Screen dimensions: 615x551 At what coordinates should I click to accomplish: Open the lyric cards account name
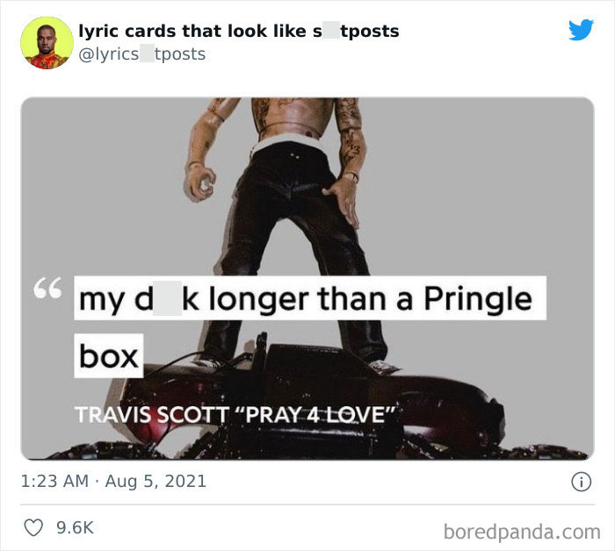[239, 31]
